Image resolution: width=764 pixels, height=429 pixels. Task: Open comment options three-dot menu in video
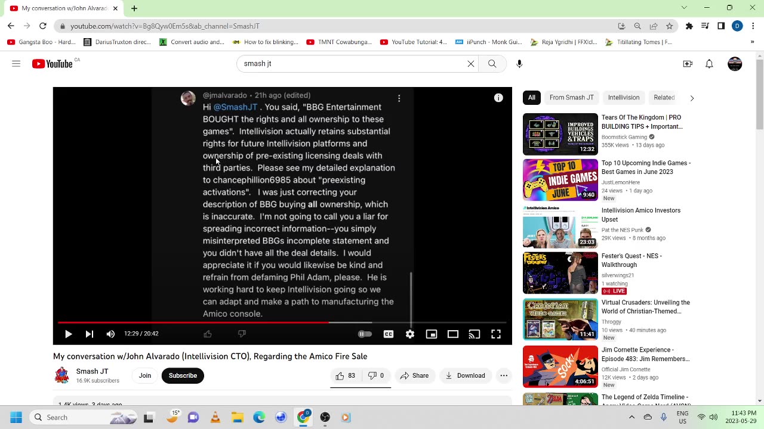pyautogui.click(x=399, y=98)
